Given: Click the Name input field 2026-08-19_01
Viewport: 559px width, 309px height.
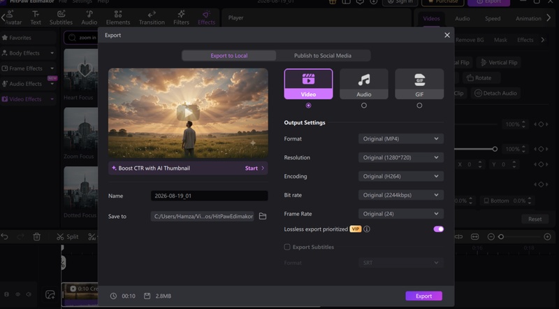Looking at the screenshot, I should pyautogui.click(x=209, y=196).
